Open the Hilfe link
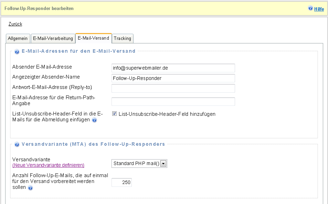The height and width of the screenshot is (204, 328). click(x=319, y=9)
